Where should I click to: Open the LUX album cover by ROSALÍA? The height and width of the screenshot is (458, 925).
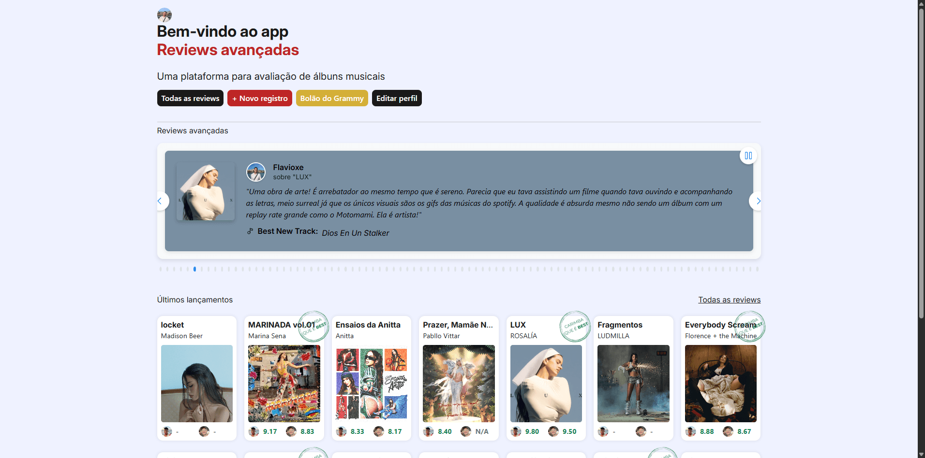pyautogui.click(x=546, y=384)
